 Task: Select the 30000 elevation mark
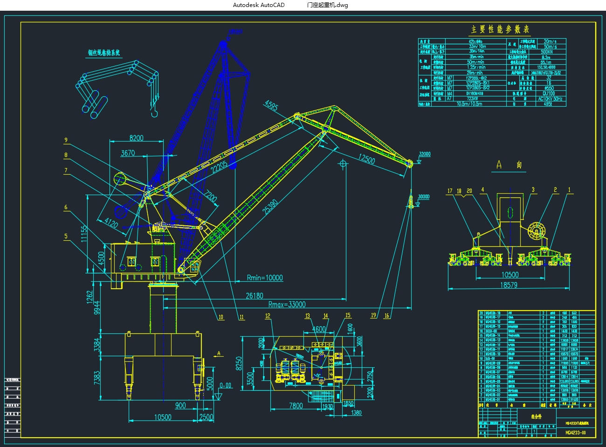pyautogui.click(x=423, y=196)
